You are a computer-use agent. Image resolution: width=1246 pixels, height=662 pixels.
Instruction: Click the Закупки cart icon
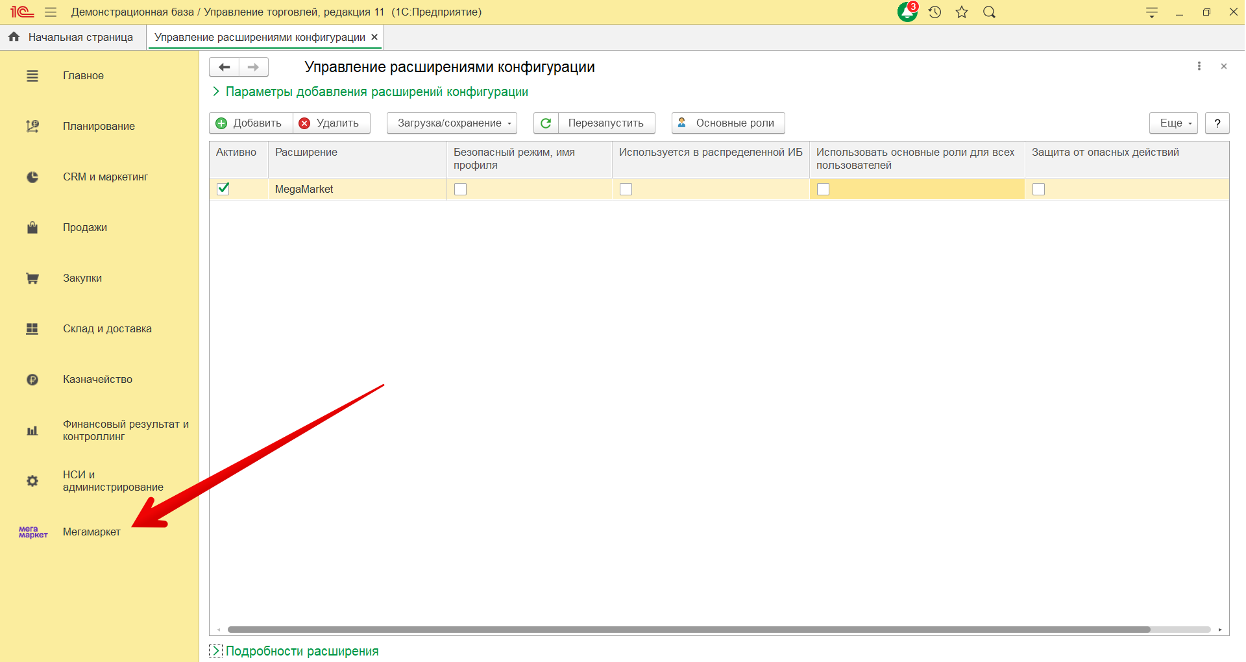coord(32,278)
